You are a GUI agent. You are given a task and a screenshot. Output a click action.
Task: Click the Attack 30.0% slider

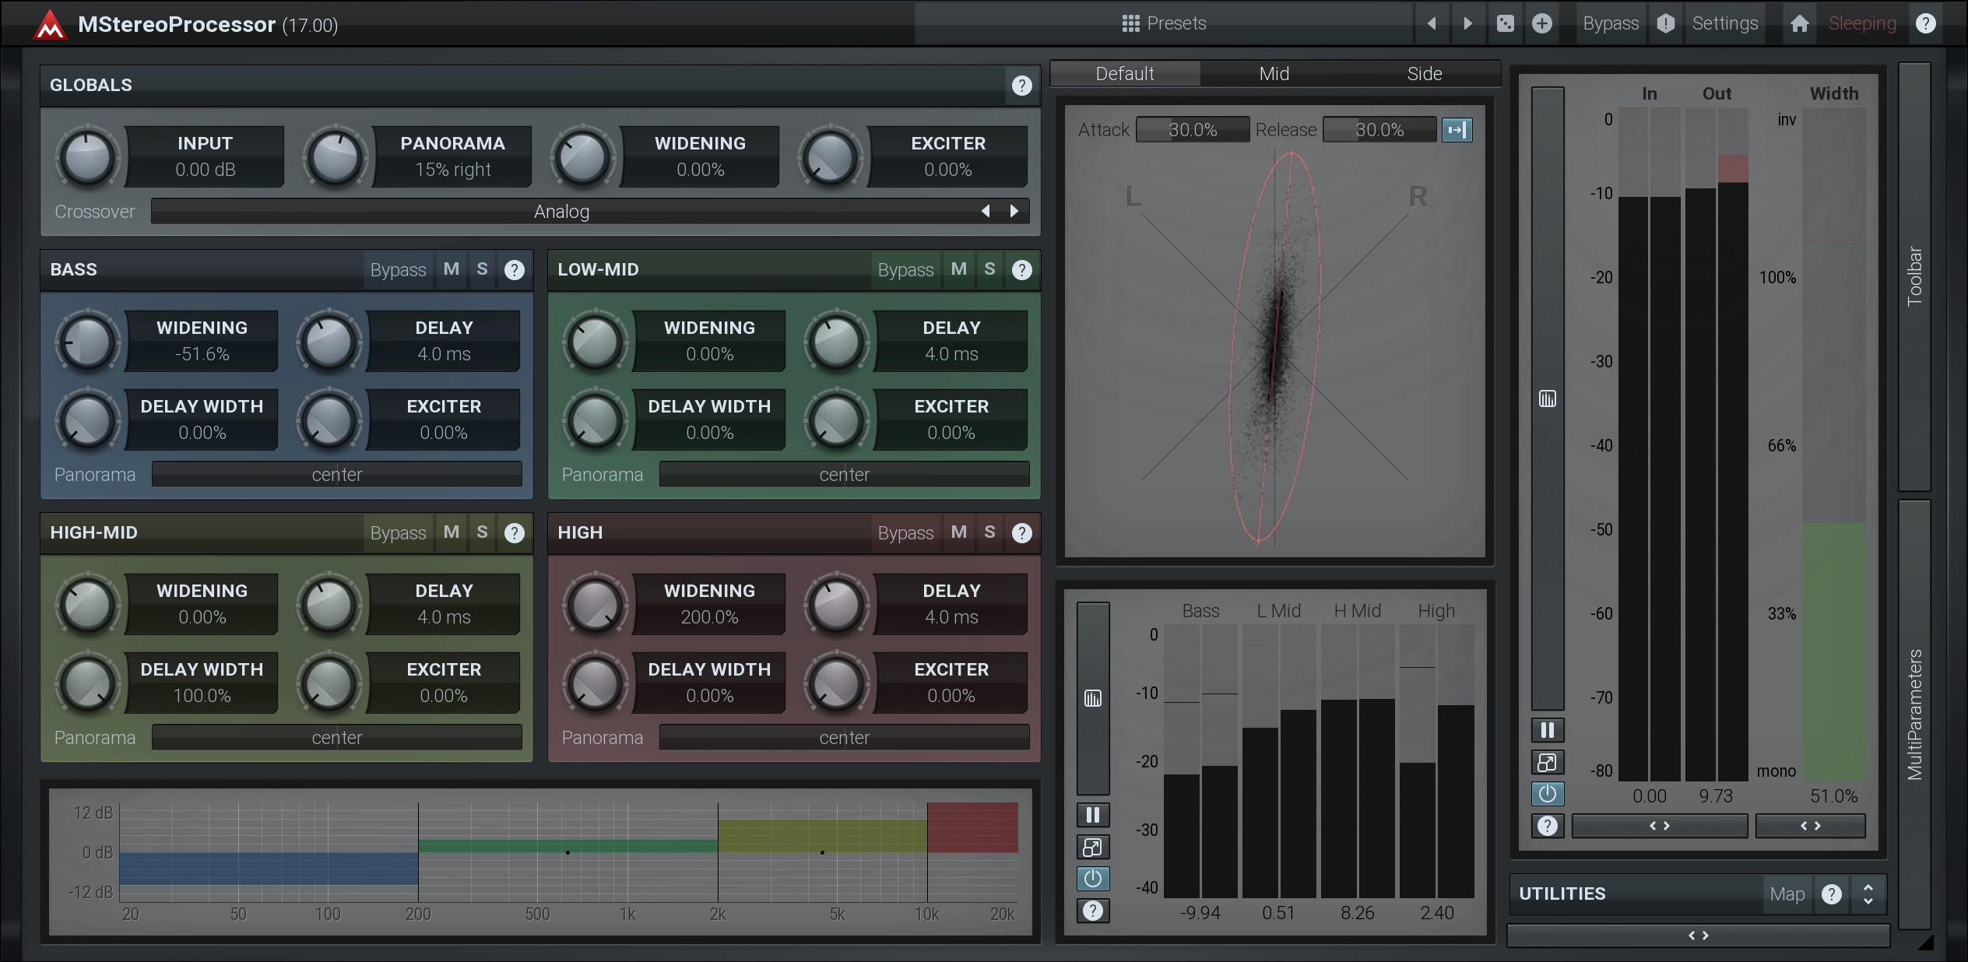pyautogui.click(x=1192, y=130)
